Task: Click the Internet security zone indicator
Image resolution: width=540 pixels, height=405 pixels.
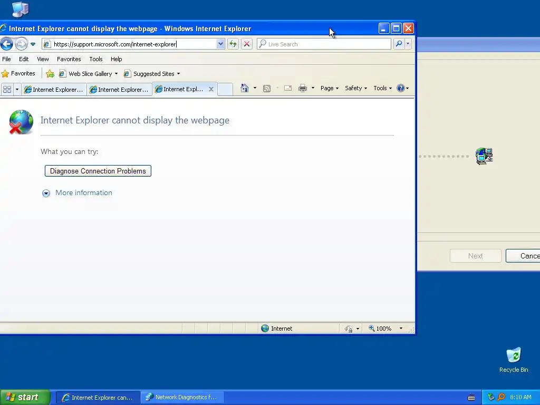Action: pos(276,329)
